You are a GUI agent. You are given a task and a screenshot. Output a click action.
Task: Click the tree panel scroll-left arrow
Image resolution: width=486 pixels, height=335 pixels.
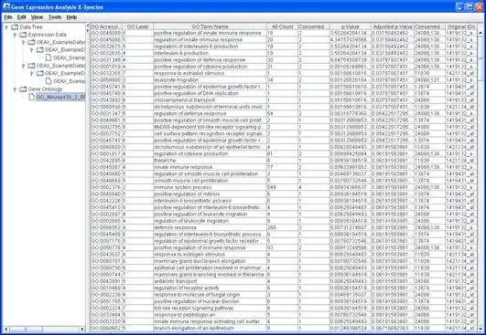tap(5, 330)
